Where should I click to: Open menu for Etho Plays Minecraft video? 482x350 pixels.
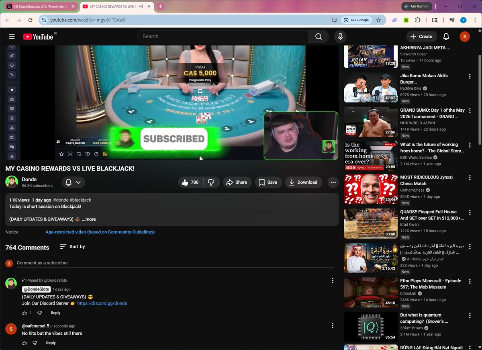pos(470,281)
